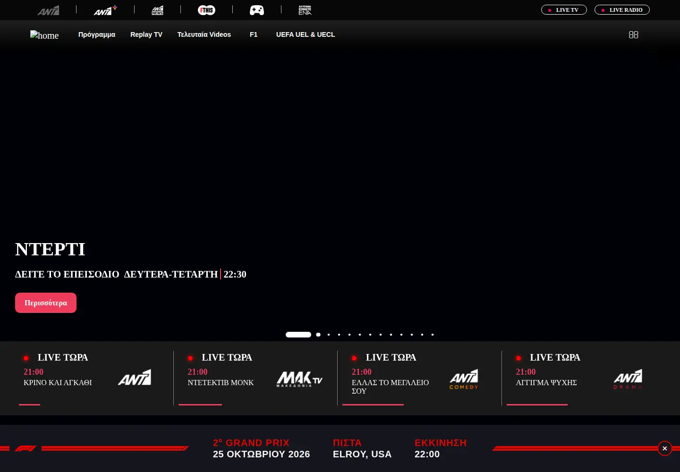Open the F1 navigation item

coord(254,34)
